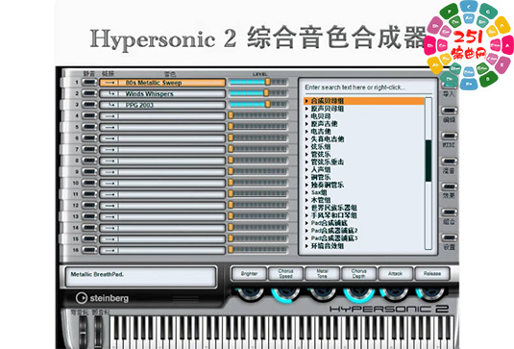Click the link arrow icon on channel 8

coord(110,161)
